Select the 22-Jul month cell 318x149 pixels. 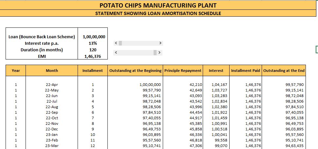coord(52,101)
